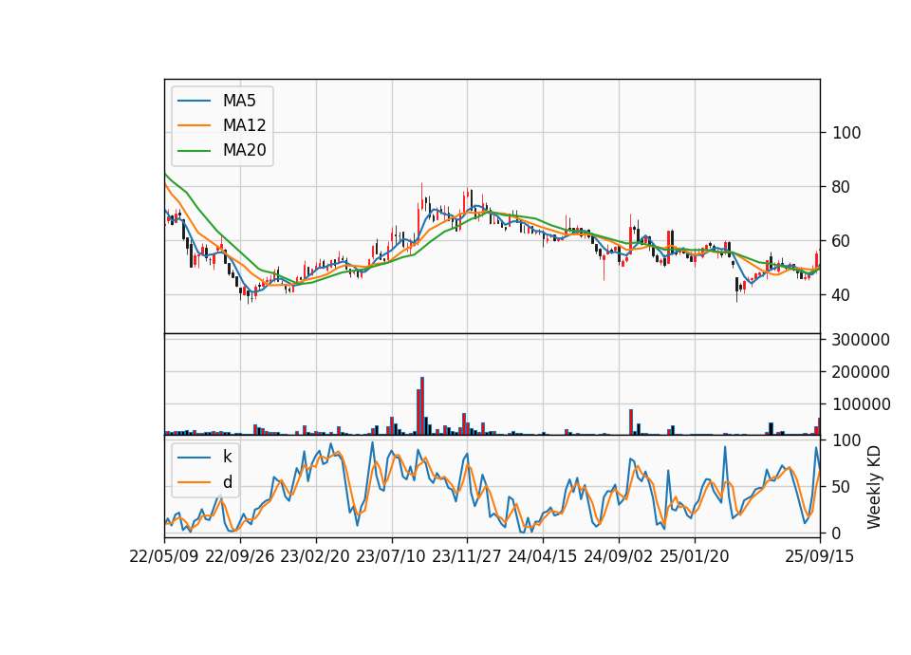The height and width of the screenshot is (655, 911).
Task: Click the MA20 legend label
Action: 245,150
